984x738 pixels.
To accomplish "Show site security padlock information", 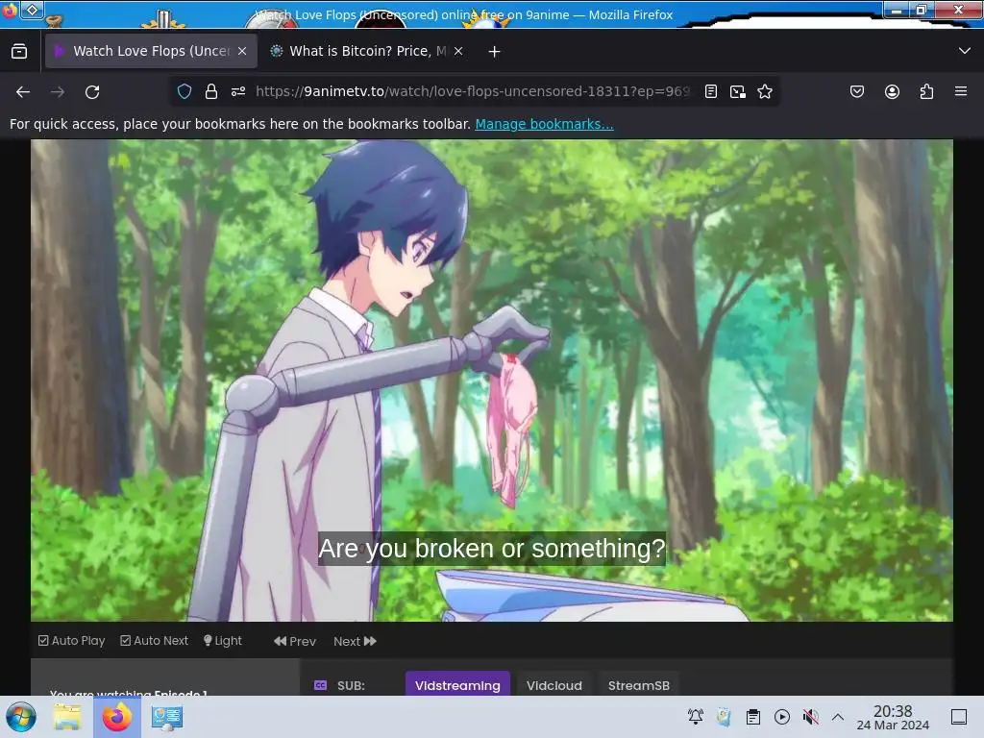I will click(211, 91).
